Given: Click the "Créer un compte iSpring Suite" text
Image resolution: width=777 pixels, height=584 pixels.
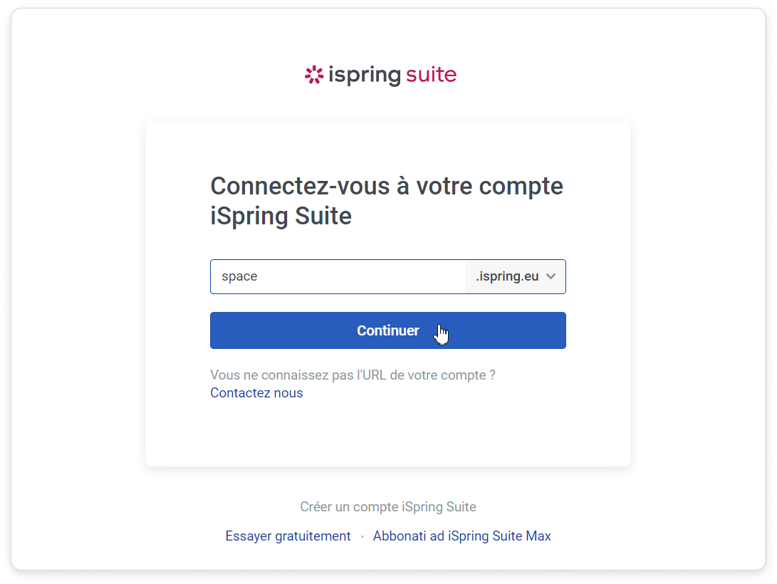Looking at the screenshot, I should [388, 507].
